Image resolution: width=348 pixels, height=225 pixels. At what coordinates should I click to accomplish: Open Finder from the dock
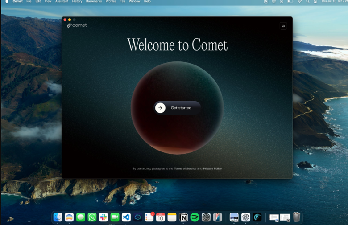(58, 217)
